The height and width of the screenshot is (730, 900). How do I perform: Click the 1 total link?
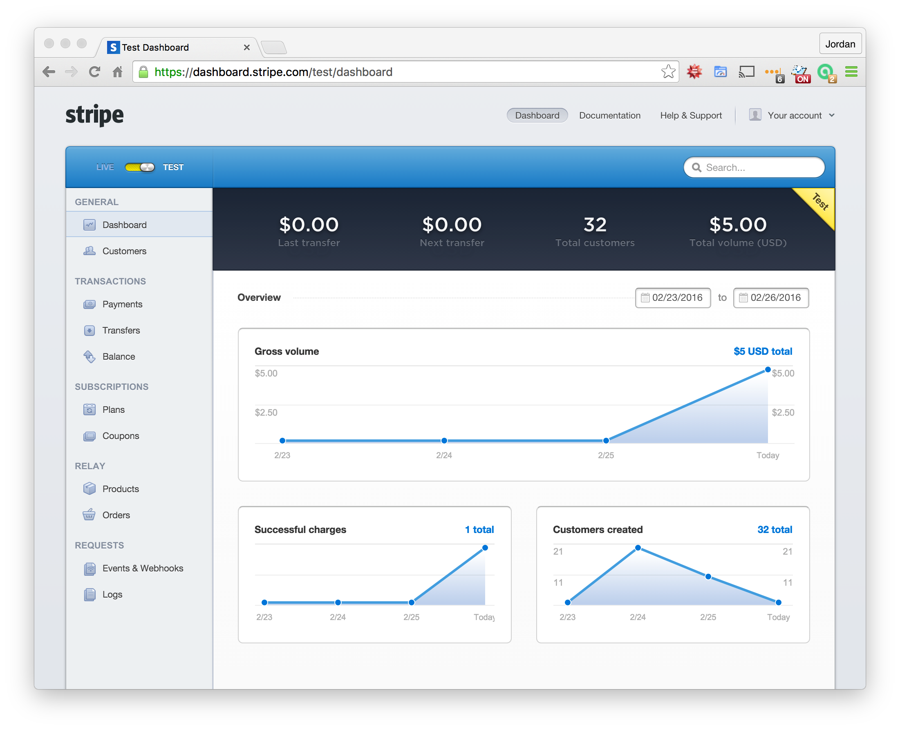479,530
